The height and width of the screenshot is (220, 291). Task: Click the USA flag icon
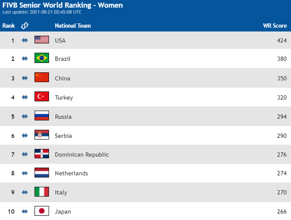click(42, 40)
